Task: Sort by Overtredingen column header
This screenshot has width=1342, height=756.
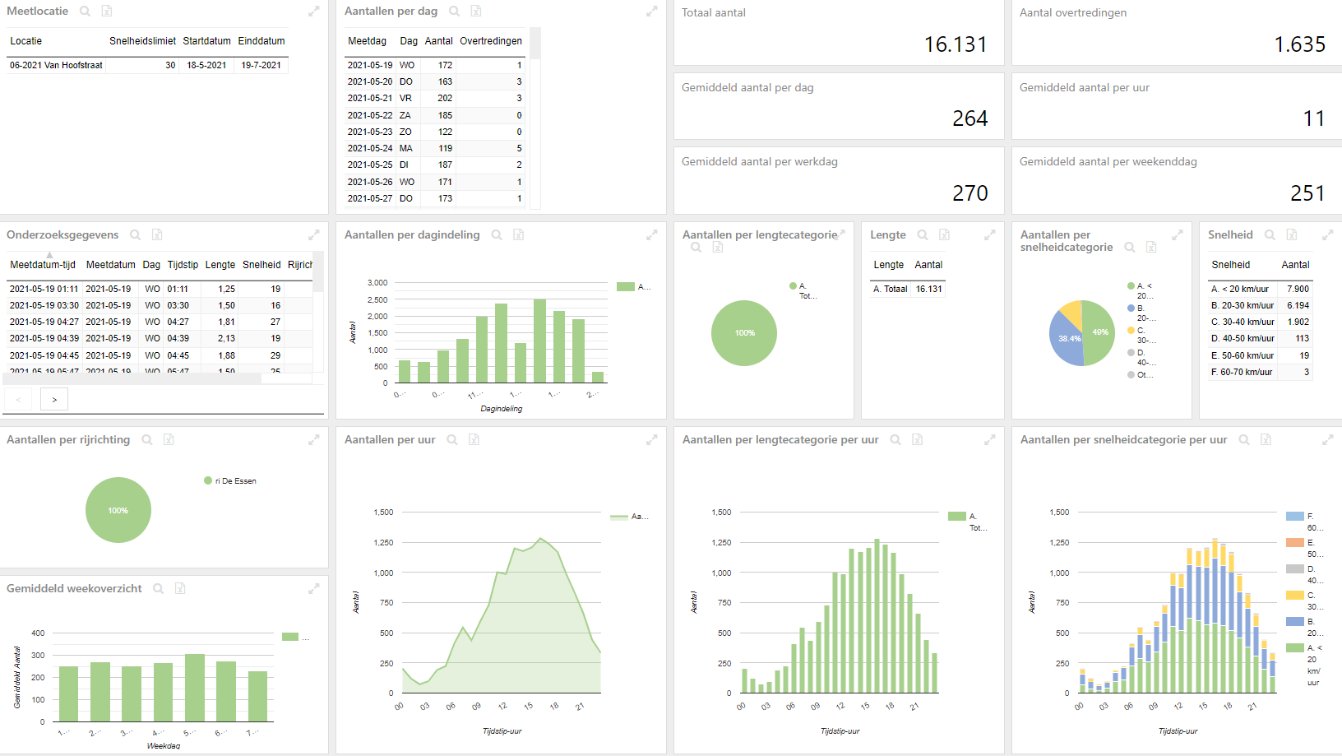Action: coord(491,41)
